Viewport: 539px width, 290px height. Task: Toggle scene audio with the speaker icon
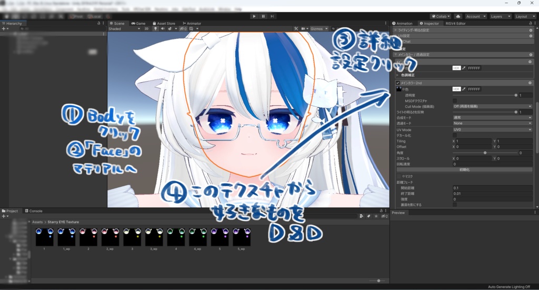pos(163,29)
